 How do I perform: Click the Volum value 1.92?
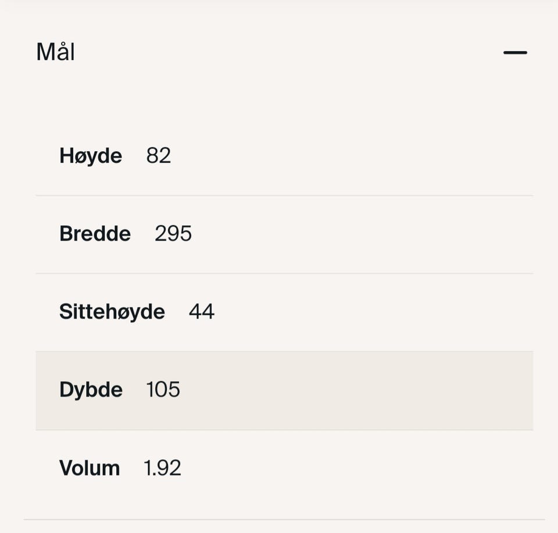(162, 468)
